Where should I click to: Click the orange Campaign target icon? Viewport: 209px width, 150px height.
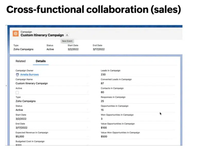[x=15, y=34]
